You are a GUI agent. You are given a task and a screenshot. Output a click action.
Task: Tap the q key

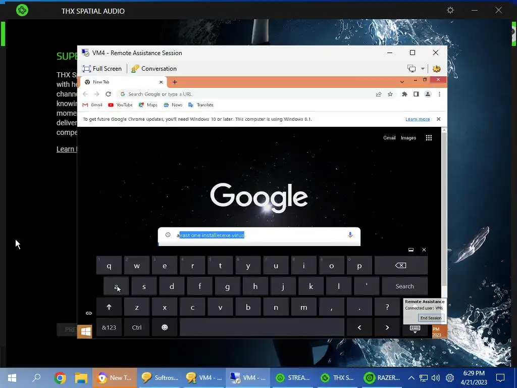click(x=109, y=266)
